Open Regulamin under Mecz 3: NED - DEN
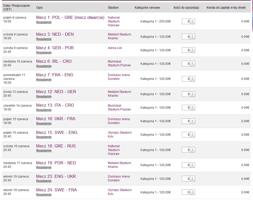 coord(44,39)
